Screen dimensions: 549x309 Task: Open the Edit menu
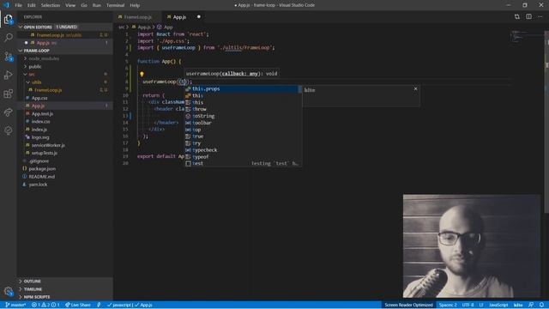pyautogui.click(x=32, y=5)
